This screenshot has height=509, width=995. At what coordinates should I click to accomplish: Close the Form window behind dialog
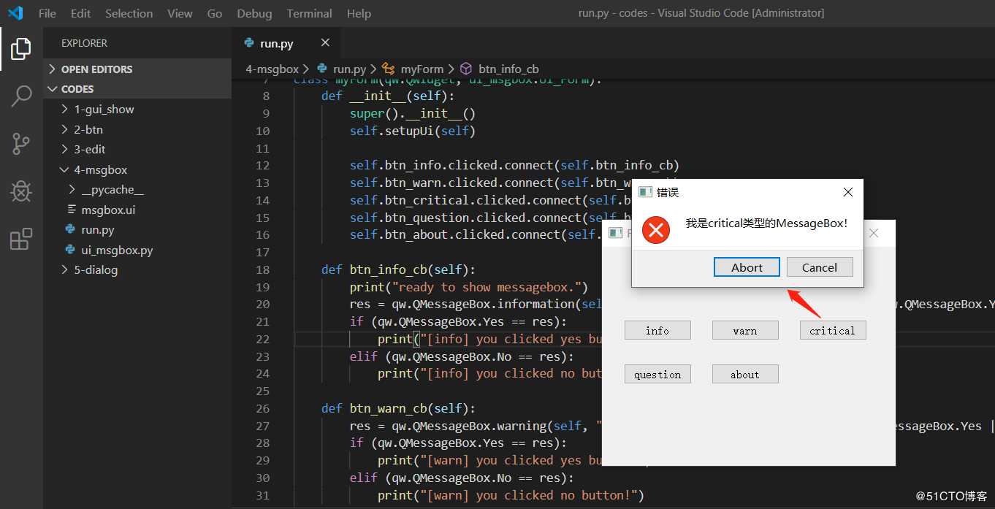[x=873, y=233]
